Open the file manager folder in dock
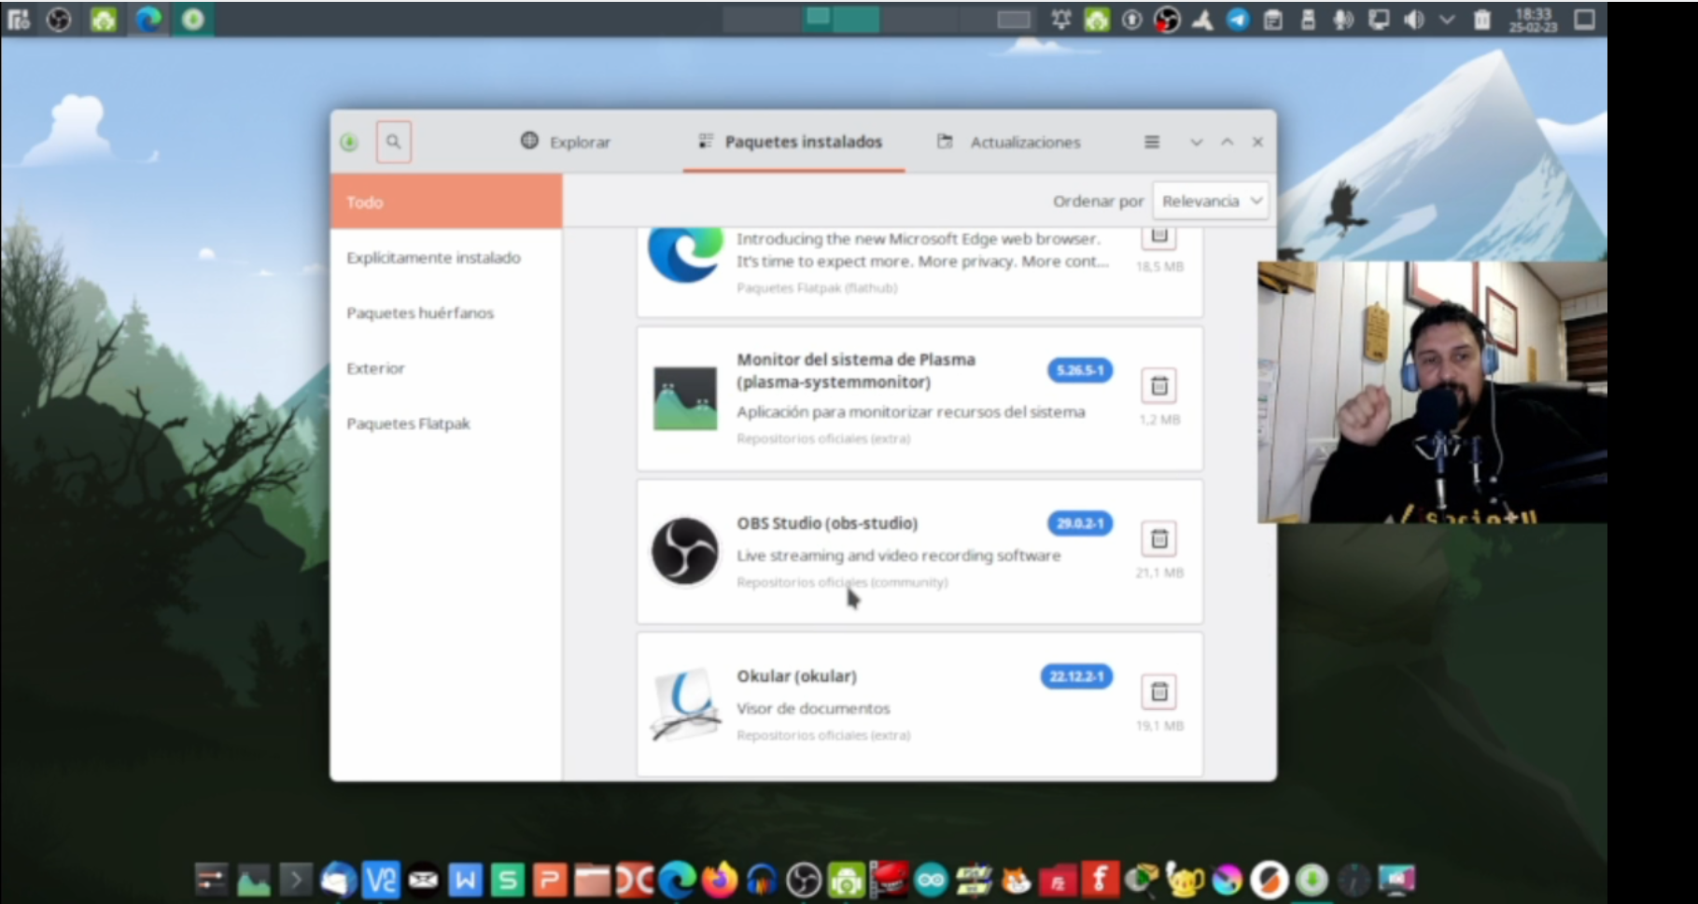The width and height of the screenshot is (1698, 904). coord(592,879)
